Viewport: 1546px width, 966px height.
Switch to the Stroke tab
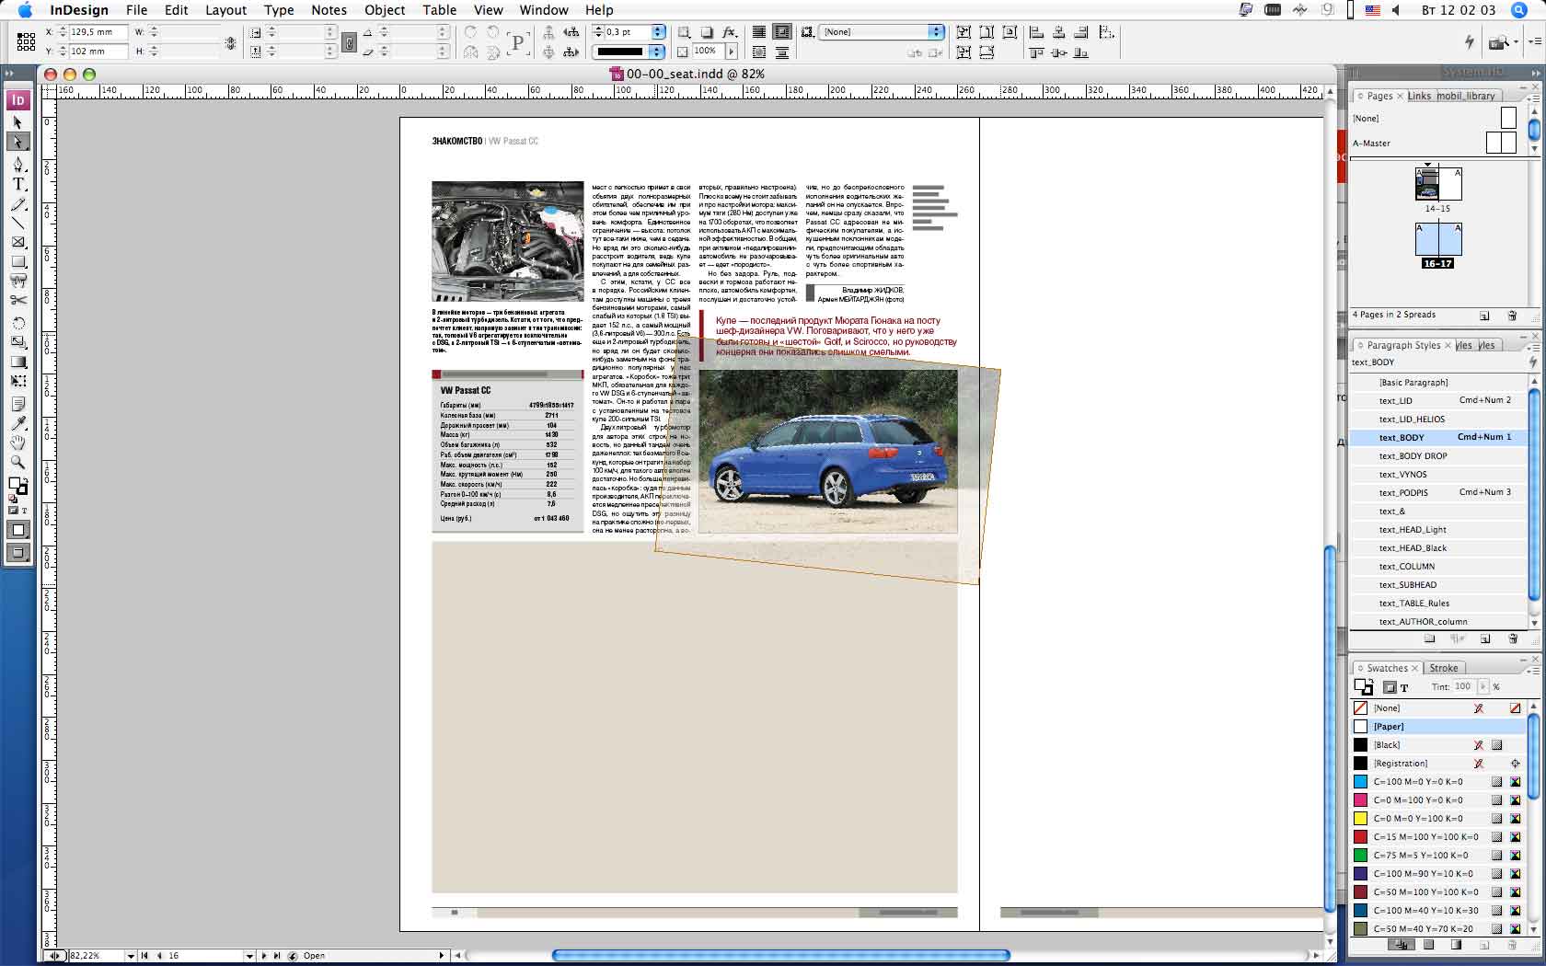pos(1444,668)
